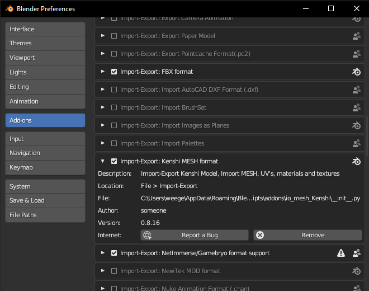Open the Interface preferences section

45,29
